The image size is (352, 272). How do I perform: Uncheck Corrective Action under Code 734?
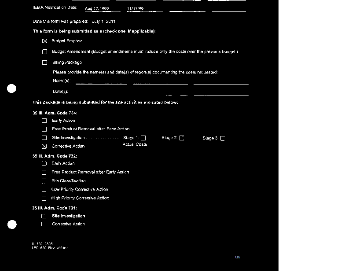pyautogui.click(x=44, y=146)
